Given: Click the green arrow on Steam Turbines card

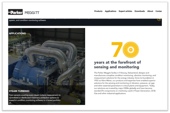Looking at the screenshot, I should pos(79,101).
